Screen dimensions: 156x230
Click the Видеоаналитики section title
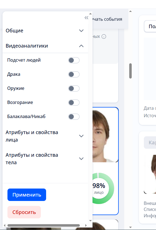pos(27,46)
